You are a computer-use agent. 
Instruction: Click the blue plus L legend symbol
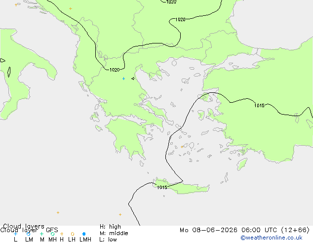(15, 234)
